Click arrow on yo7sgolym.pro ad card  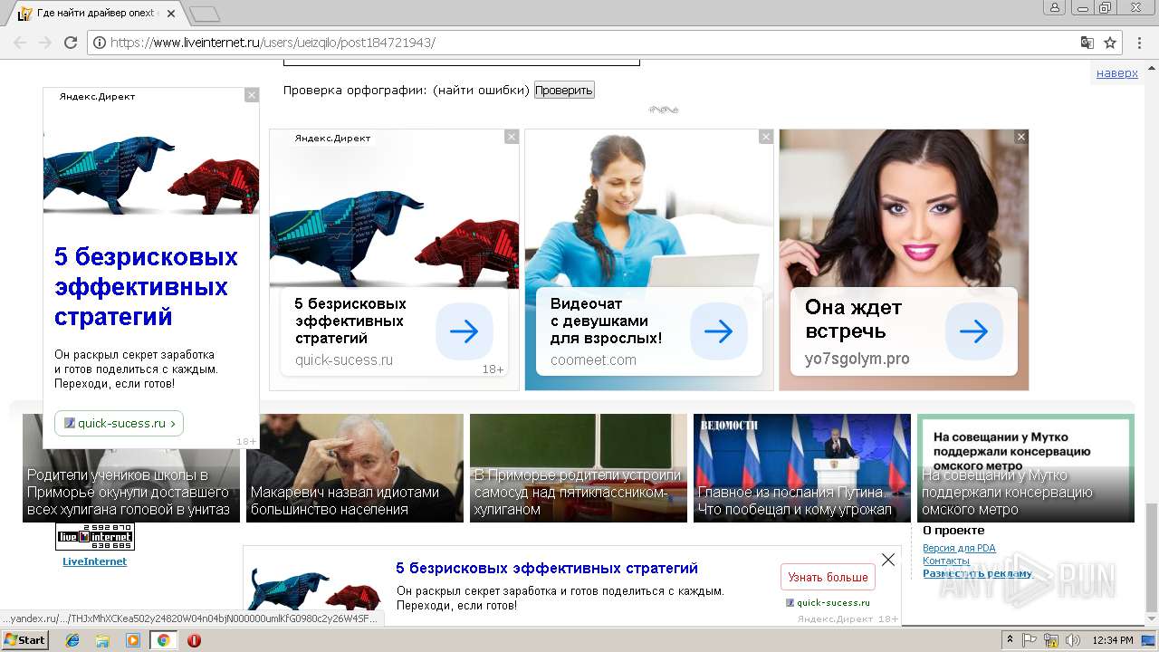coord(974,331)
